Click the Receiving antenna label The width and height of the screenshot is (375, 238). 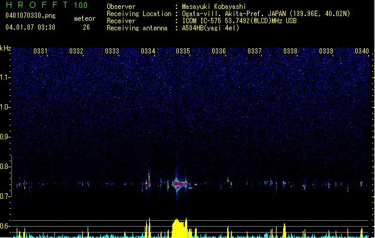tap(137, 28)
